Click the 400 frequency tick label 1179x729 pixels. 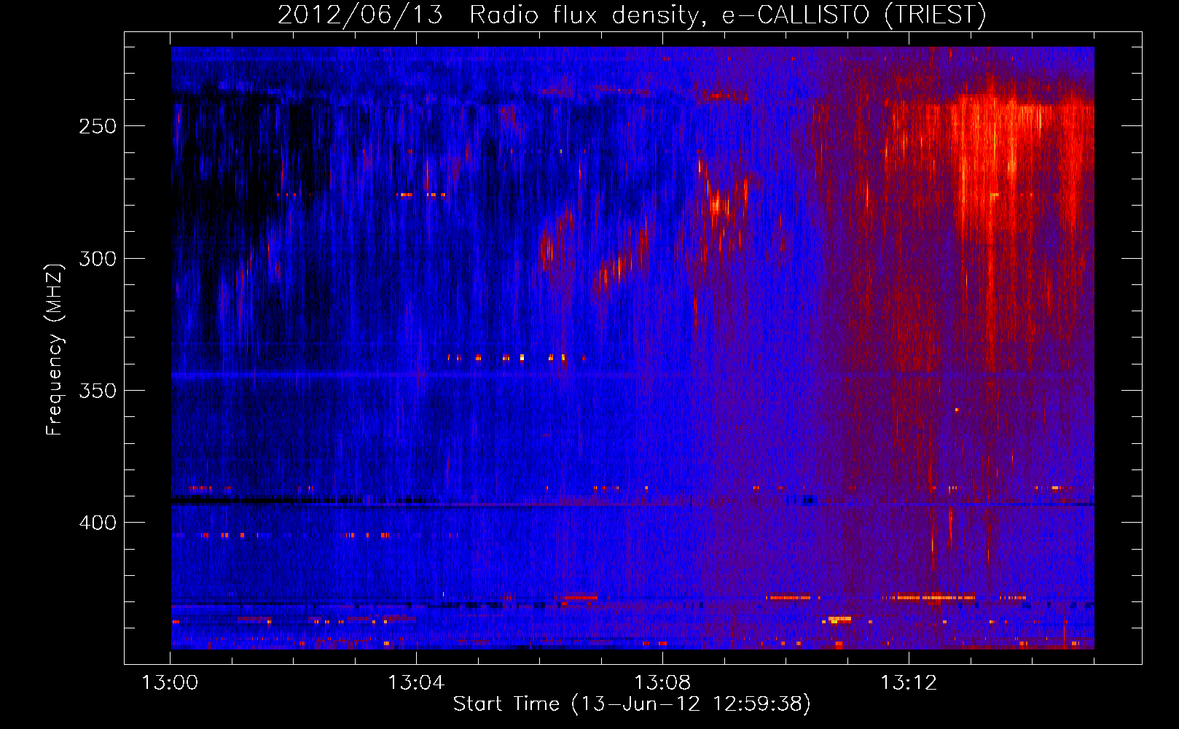[x=98, y=523]
